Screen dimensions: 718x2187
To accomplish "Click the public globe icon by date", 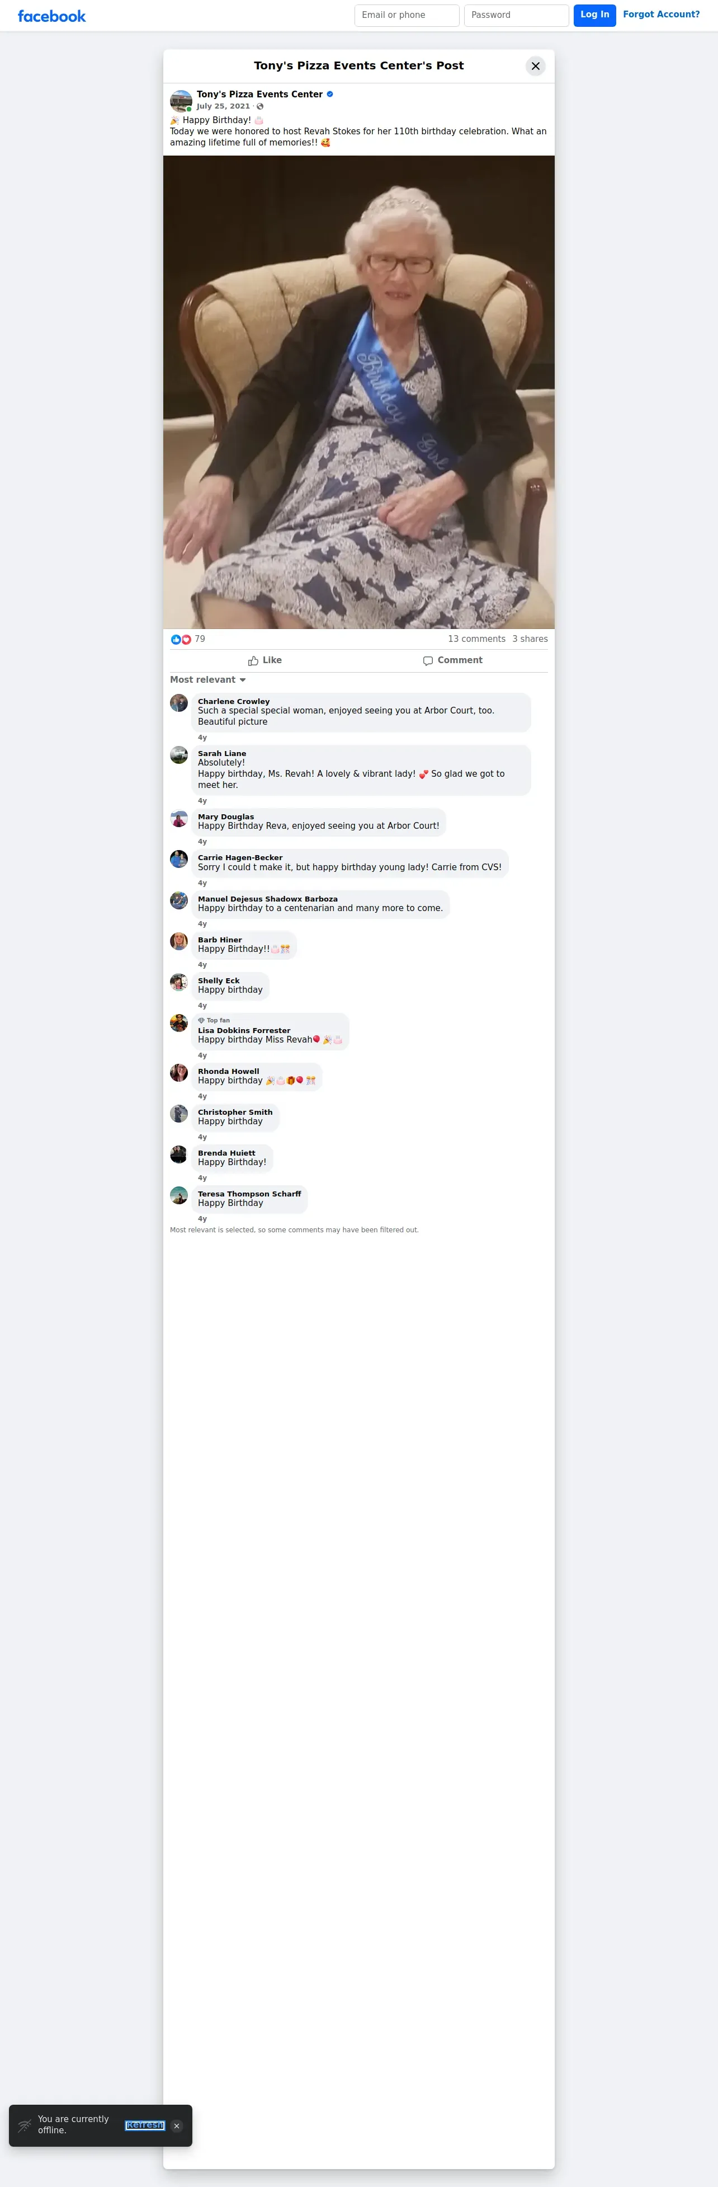I will [x=259, y=106].
